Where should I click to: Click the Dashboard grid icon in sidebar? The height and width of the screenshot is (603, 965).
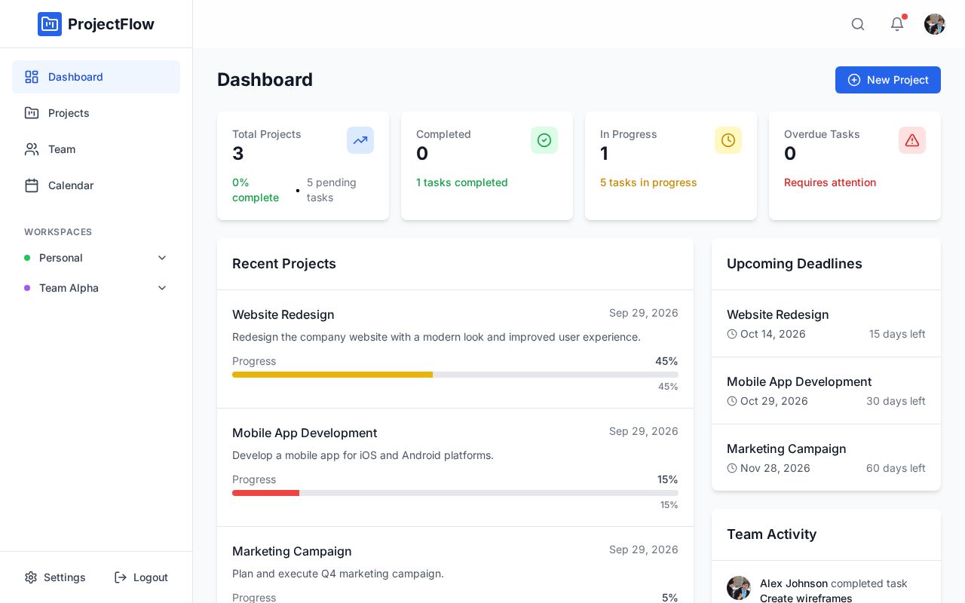pyautogui.click(x=32, y=77)
